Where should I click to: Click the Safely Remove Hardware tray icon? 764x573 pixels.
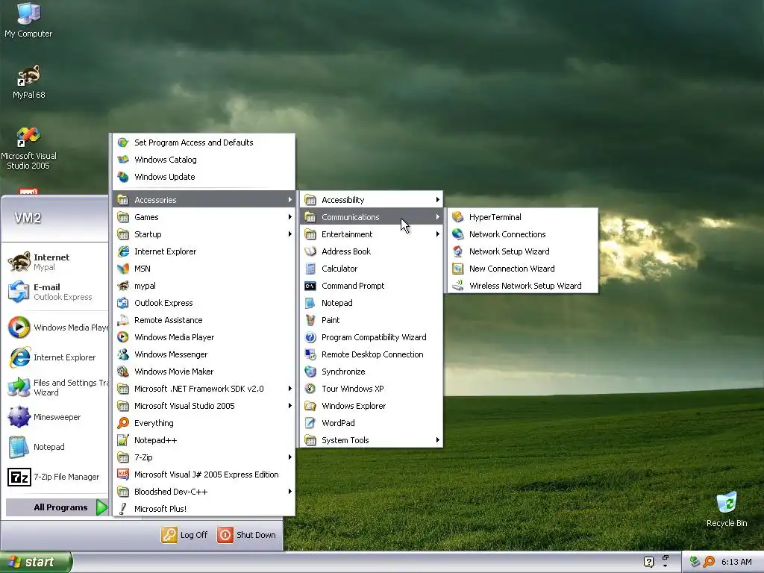coord(695,562)
